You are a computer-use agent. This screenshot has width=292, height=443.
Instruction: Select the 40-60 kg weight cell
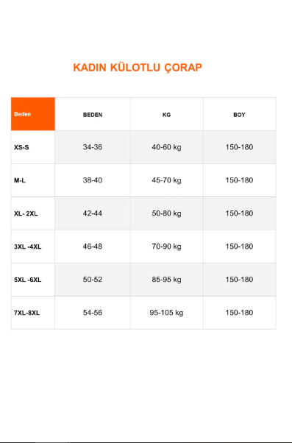[167, 147]
